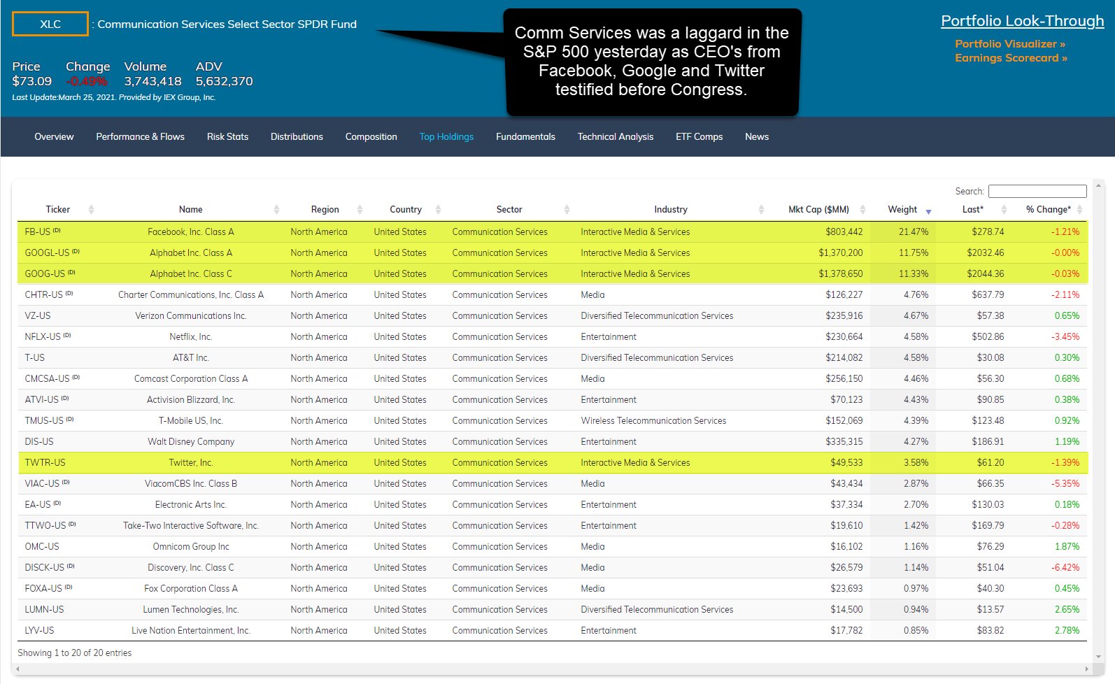The height and width of the screenshot is (684, 1115).
Task: Click the $1,378,650 market cap value
Action: pos(841,274)
